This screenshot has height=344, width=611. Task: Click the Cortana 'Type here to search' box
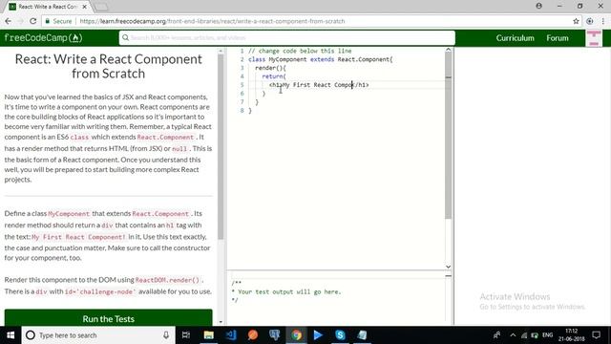[97, 335]
